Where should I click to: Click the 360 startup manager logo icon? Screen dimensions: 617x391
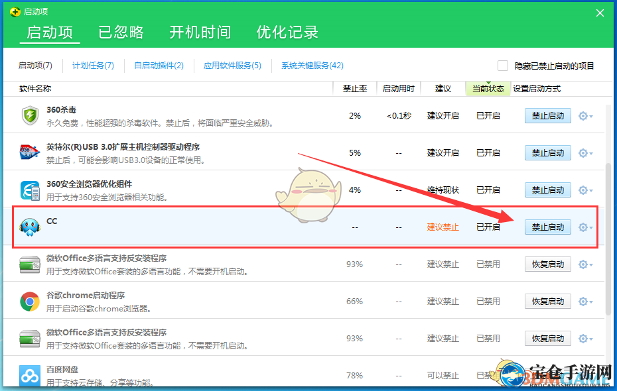tap(15, 12)
